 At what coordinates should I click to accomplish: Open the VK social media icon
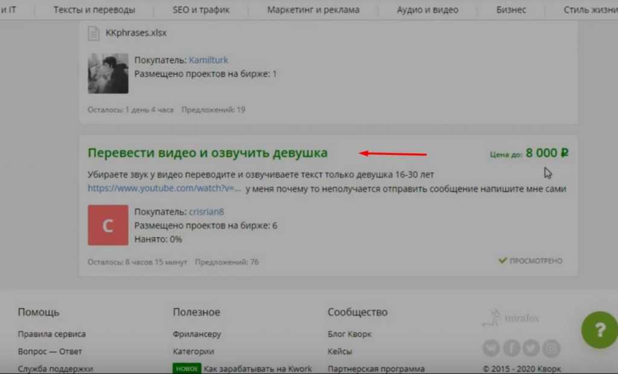(x=492, y=348)
